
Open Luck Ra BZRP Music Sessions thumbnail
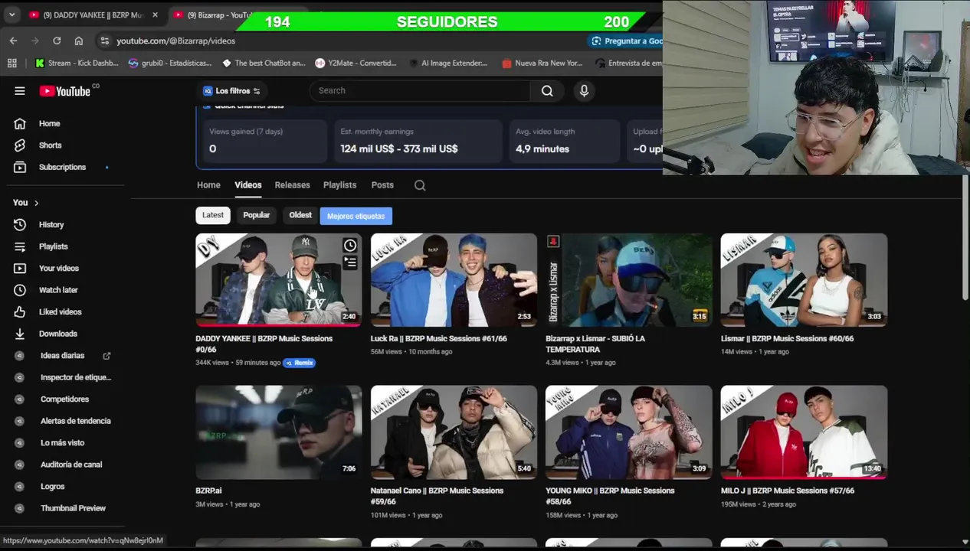coord(454,280)
